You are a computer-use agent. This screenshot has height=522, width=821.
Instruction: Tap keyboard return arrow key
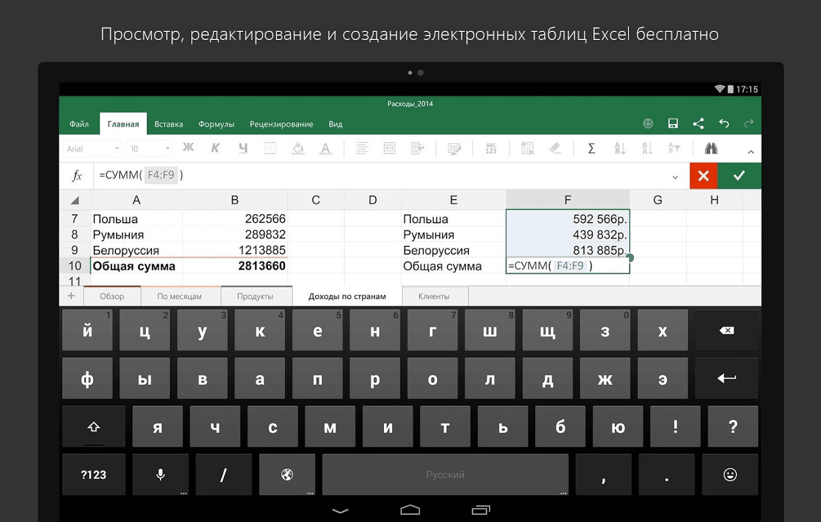pyautogui.click(x=726, y=378)
